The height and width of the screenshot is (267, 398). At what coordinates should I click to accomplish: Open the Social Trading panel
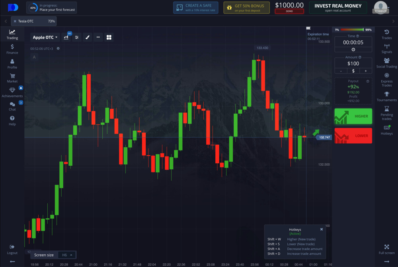pos(386,63)
